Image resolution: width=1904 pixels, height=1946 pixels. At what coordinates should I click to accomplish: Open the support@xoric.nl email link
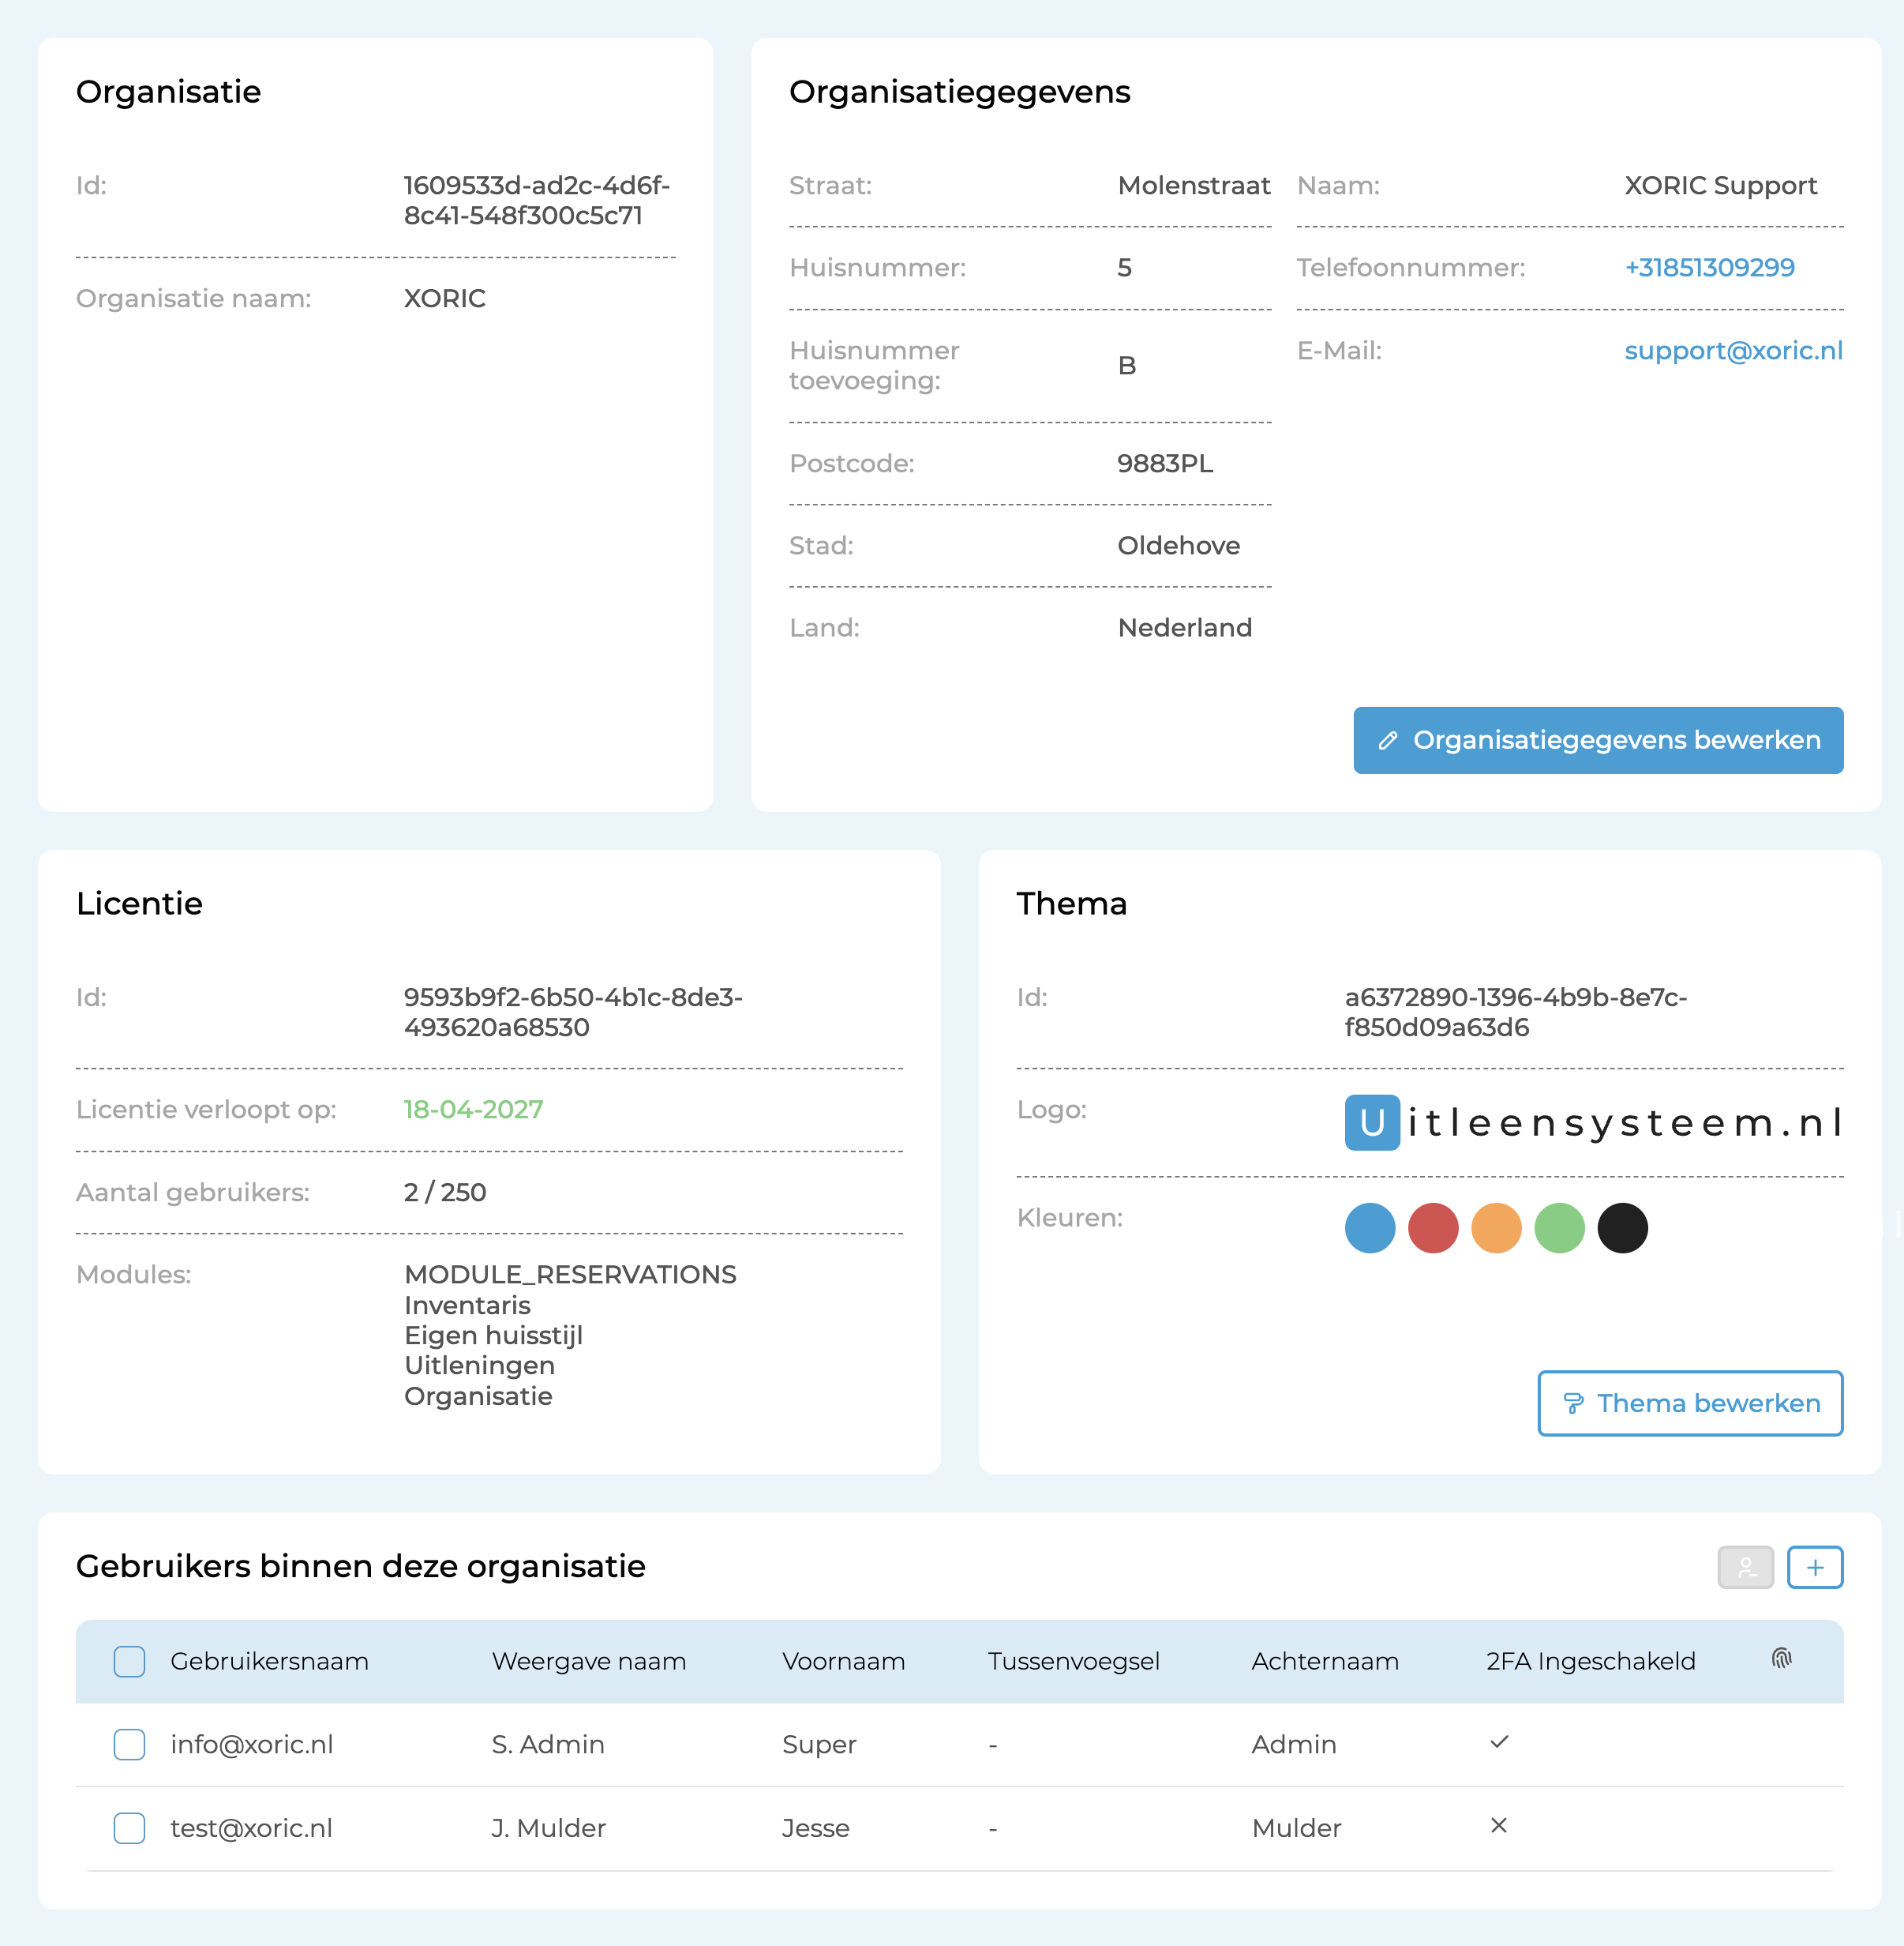[x=1733, y=350]
